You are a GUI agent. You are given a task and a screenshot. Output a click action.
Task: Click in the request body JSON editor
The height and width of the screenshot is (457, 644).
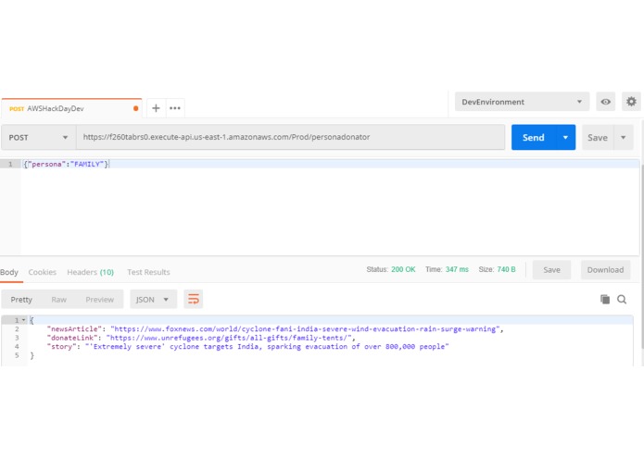[330, 207]
